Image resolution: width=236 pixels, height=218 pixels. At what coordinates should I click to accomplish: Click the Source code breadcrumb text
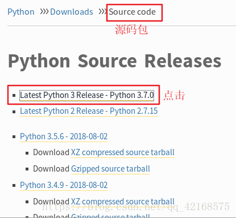(132, 12)
